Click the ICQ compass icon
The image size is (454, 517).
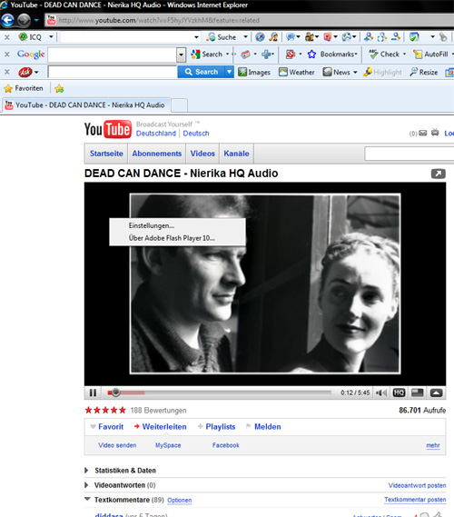coord(260,37)
